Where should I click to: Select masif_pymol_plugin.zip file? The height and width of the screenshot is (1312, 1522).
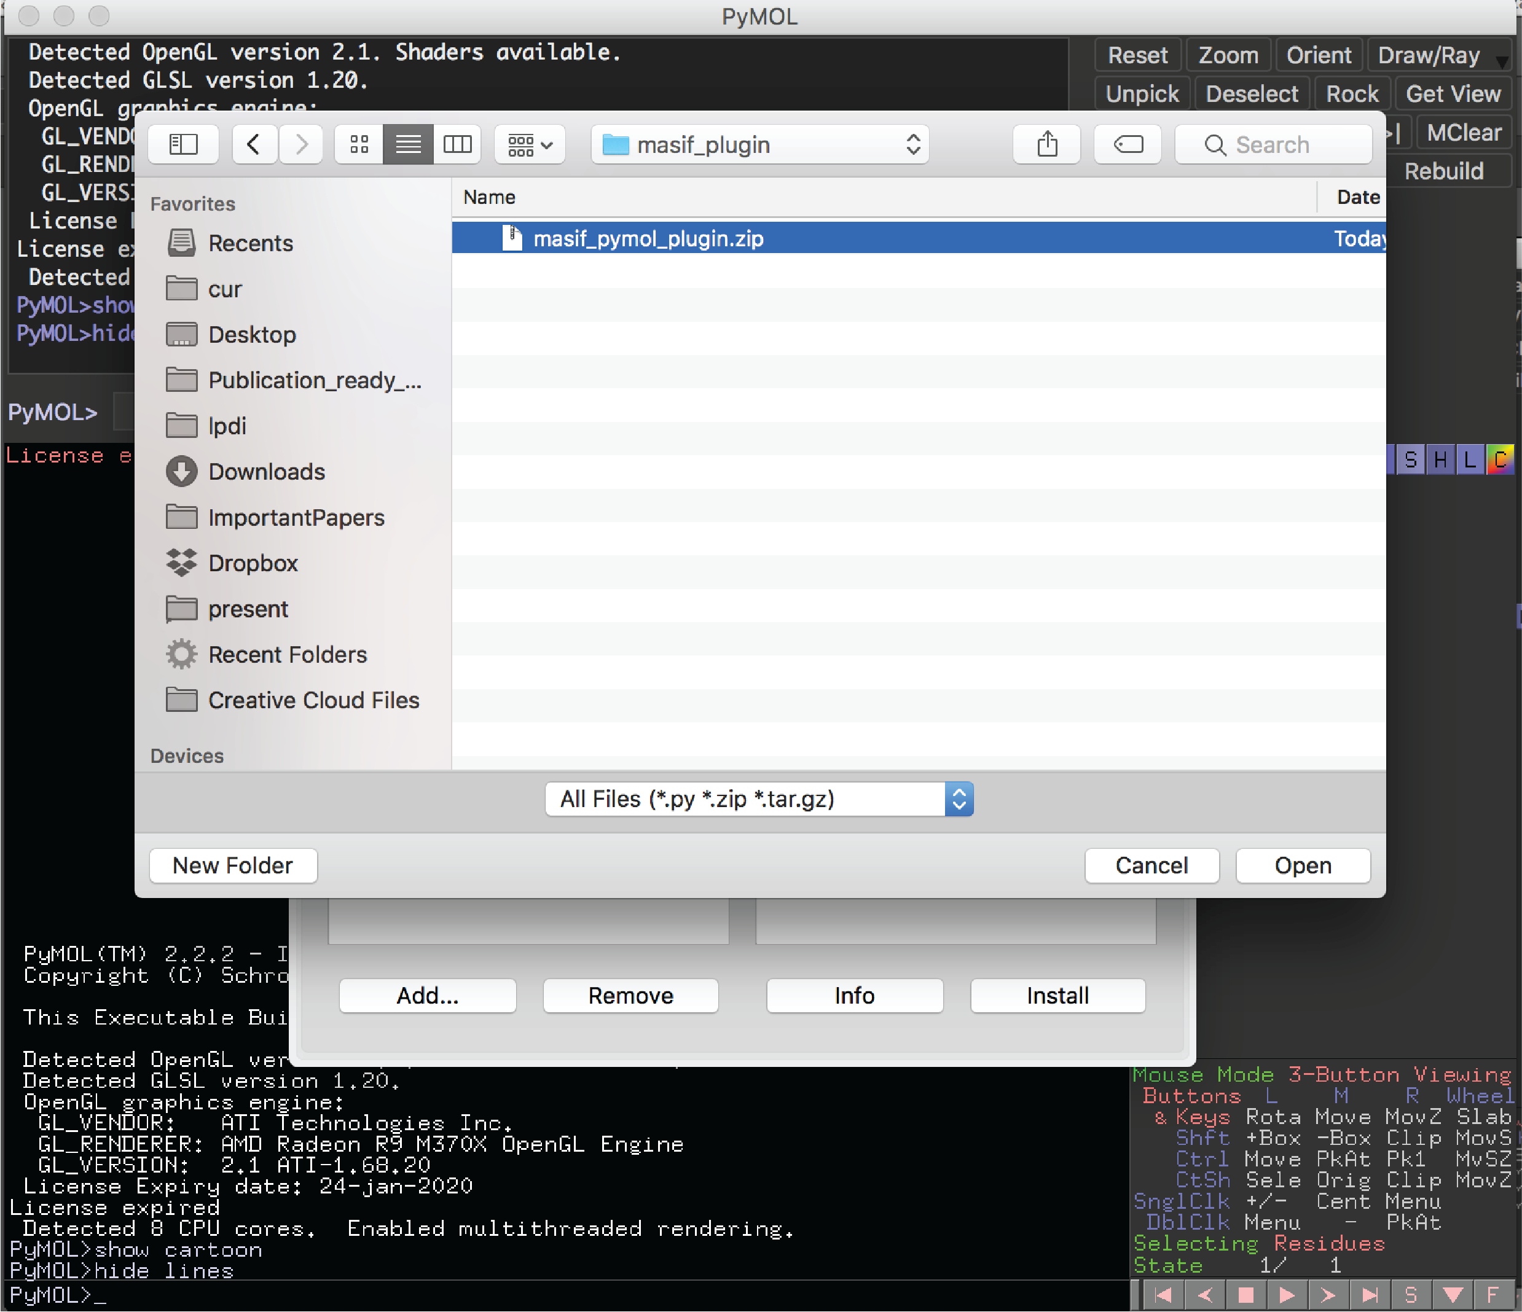coord(648,238)
